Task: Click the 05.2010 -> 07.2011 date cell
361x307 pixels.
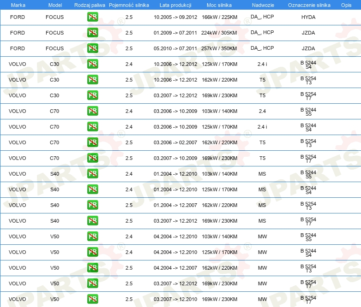Action: coord(175,48)
